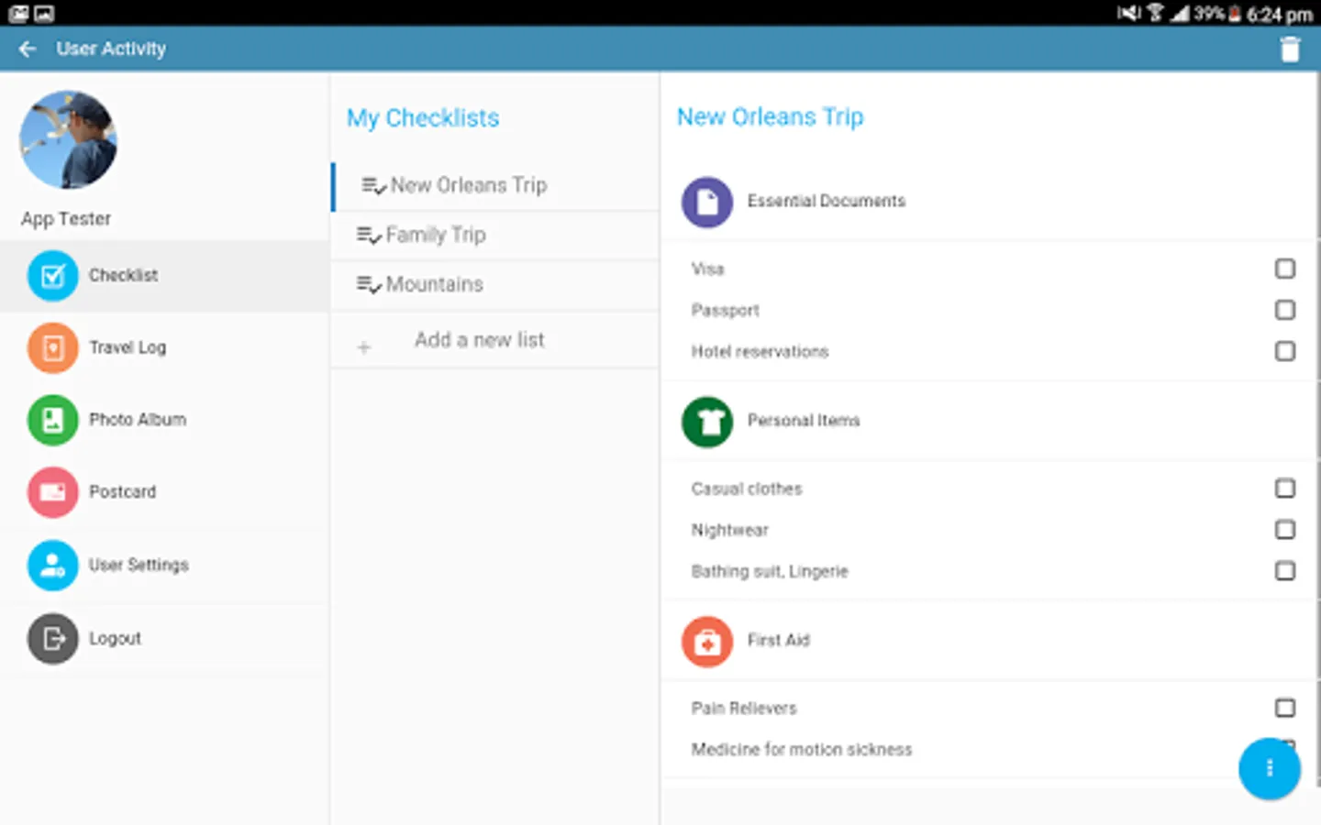Select the Family Trip checklist

(496, 236)
